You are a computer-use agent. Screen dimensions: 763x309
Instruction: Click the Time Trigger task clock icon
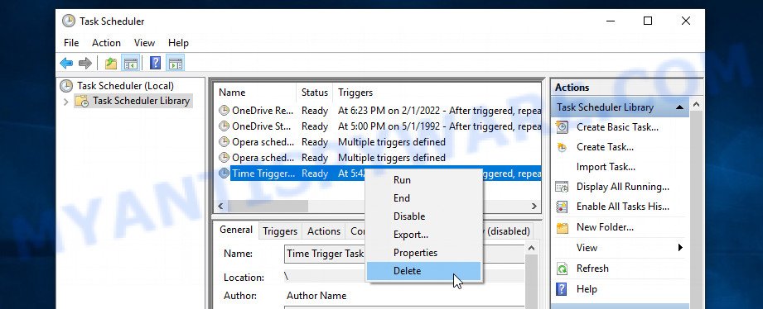click(x=224, y=174)
